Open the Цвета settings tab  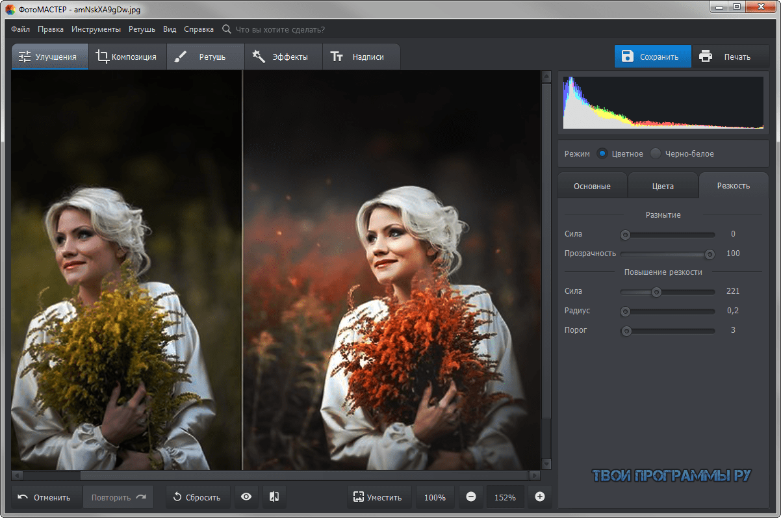click(663, 186)
